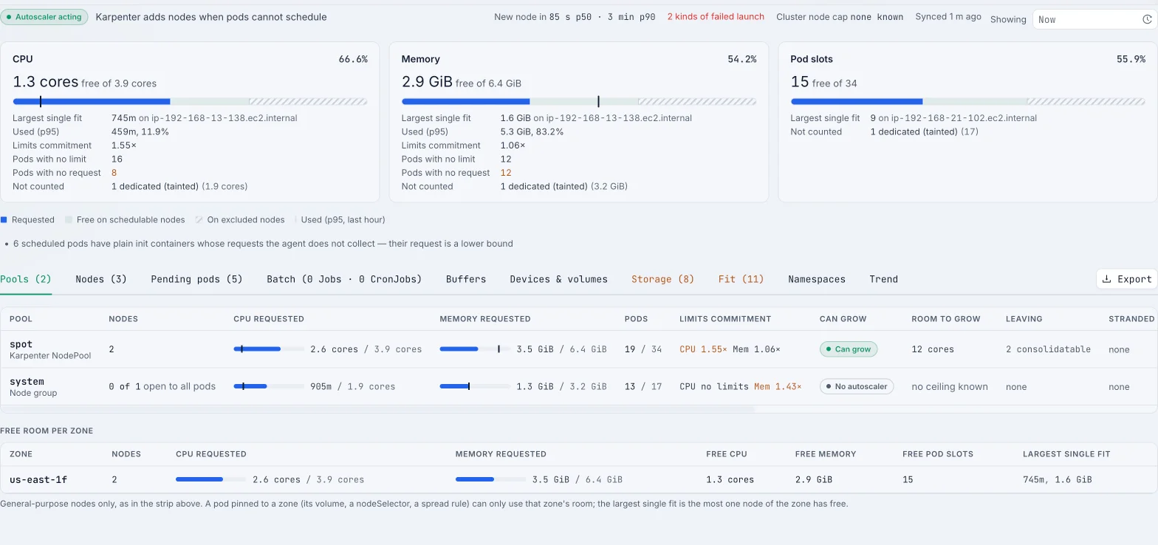Image resolution: width=1158 pixels, height=545 pixels.
Task: Click "745m, 1.6 GiB" in the zone table
Action: click(x=1058, y=479)
